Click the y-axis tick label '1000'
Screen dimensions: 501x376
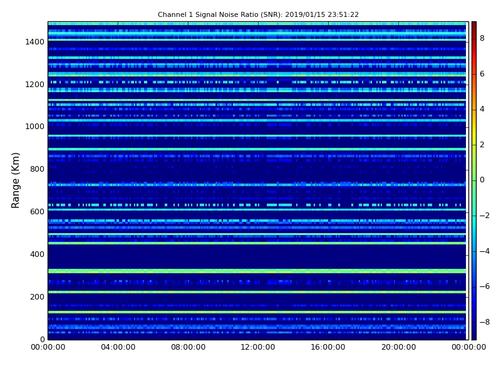(x=35, y=127)
